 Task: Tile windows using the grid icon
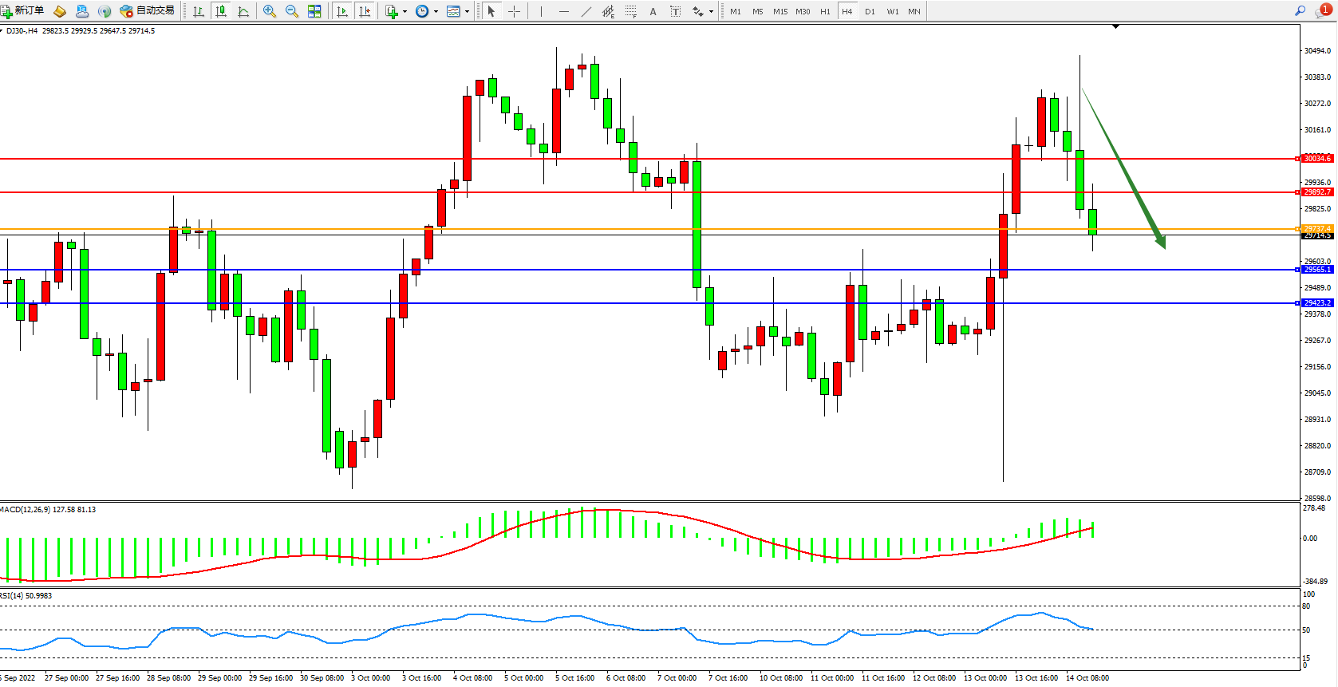pyautogui.click(x=314, y=11)
